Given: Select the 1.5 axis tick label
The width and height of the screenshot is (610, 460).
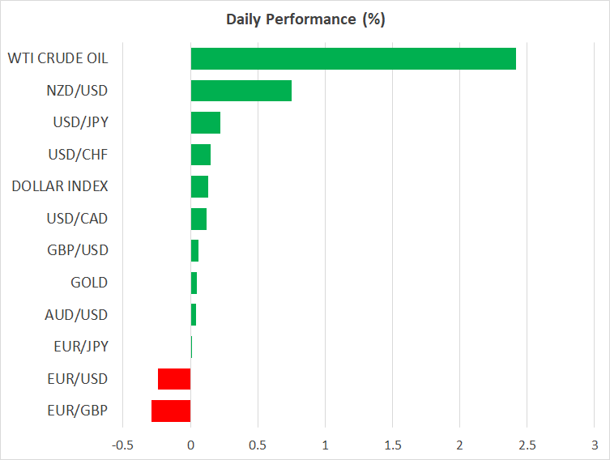Looking at the screenshot, I should click(392, 445).
